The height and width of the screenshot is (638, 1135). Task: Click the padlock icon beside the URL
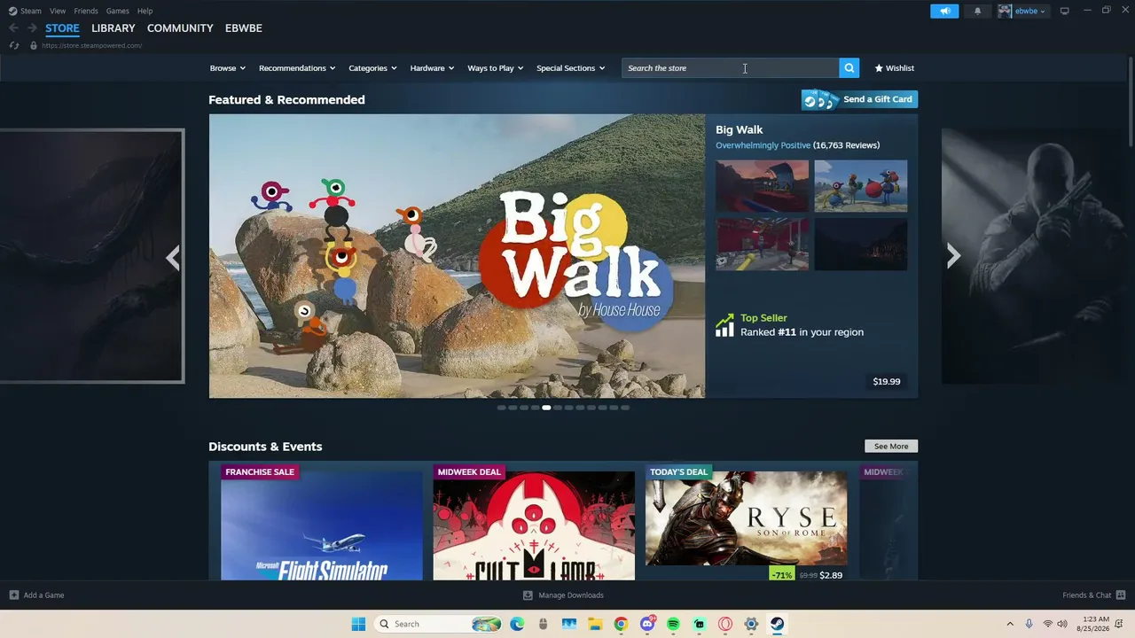tap(34, 45)
